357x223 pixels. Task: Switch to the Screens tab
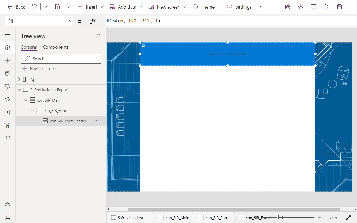(x=29, y=47)
